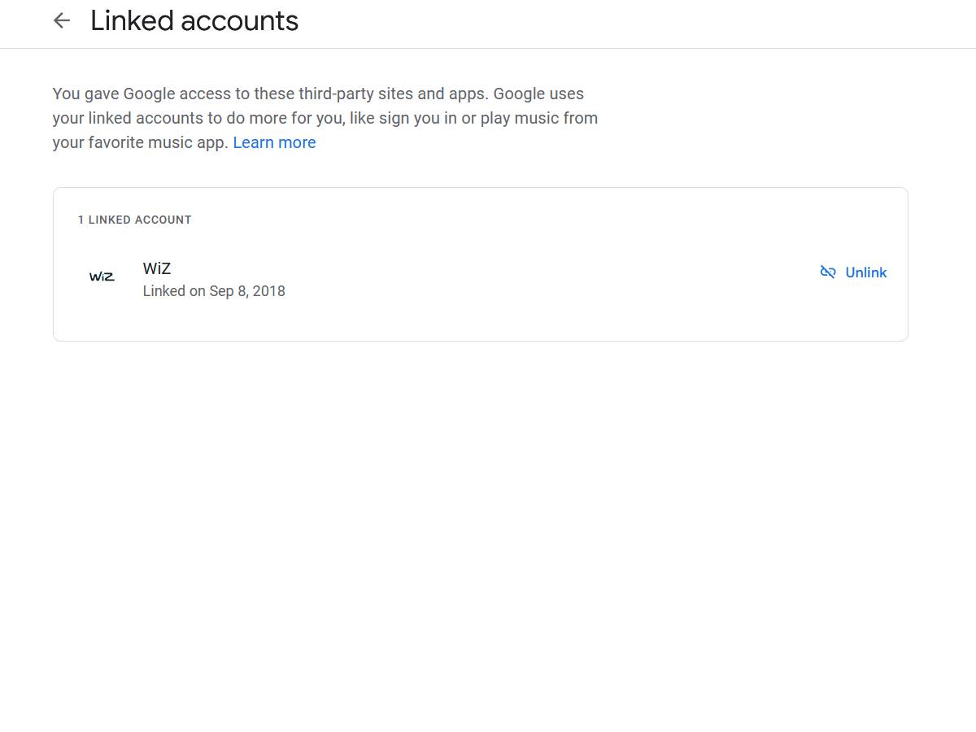Click the WiZ account name text

click(x=156, y=268)
